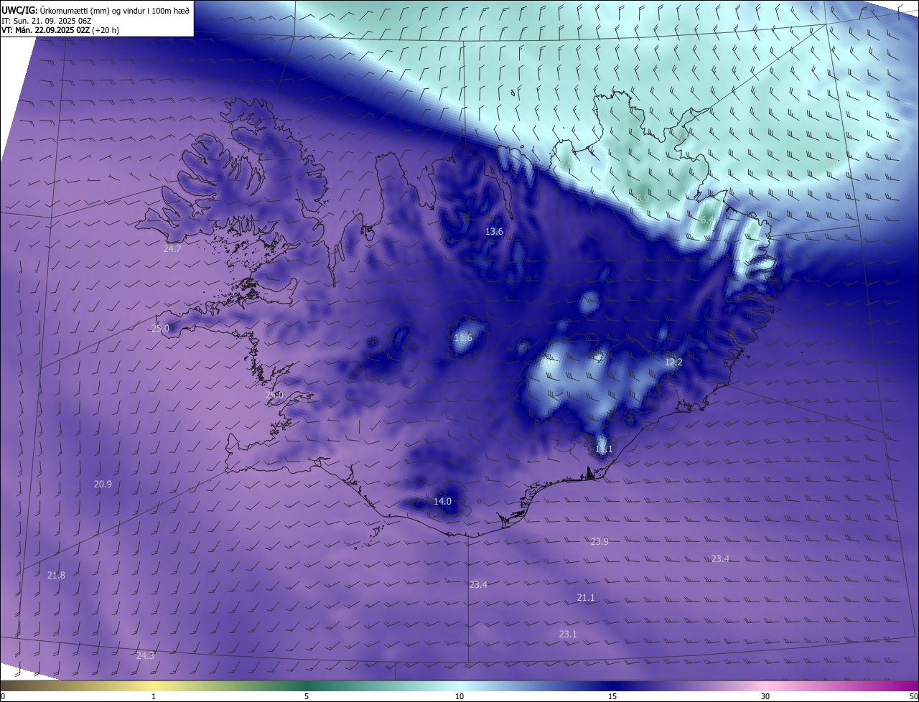Click the colorbar tick label 5

coord(307,696)
